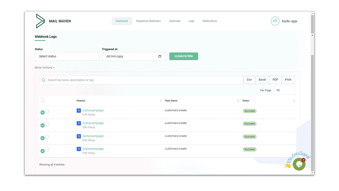
Task: Sort by Channel column arrows
Action: [160, 101]
